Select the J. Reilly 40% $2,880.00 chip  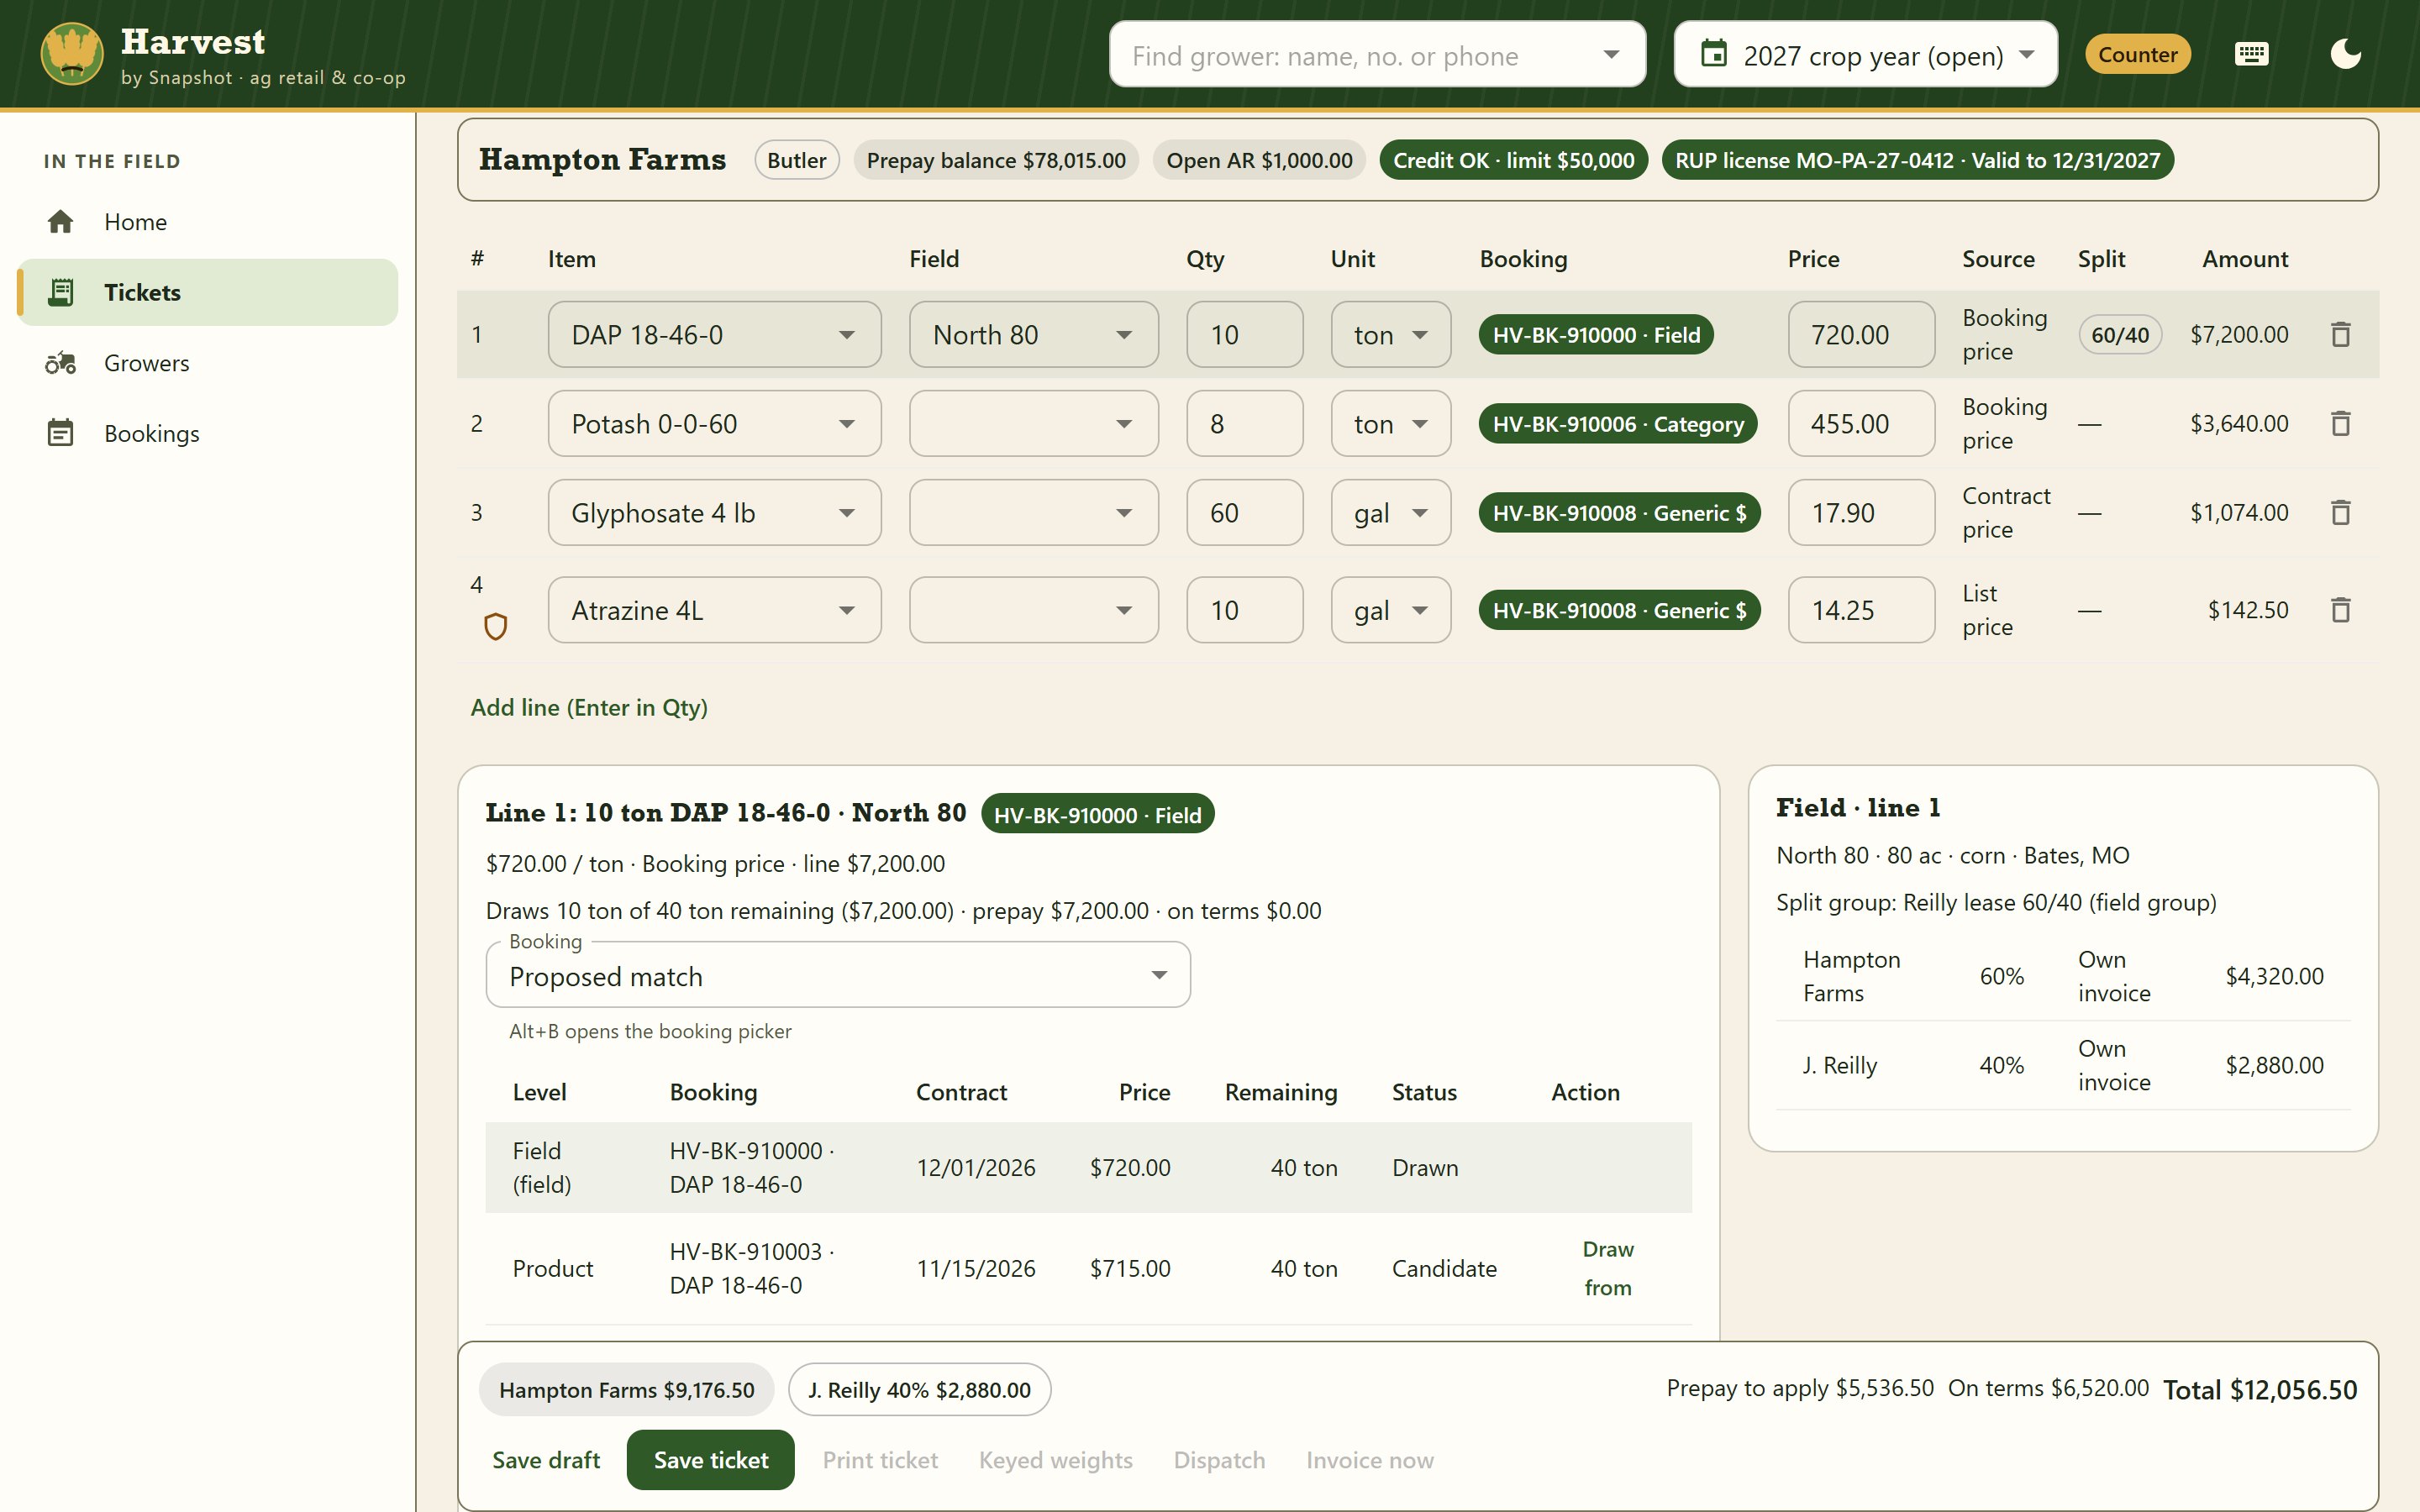pyautogui.click(x=919, y=1389)
